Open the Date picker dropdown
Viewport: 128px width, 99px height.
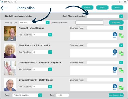click(40, 95)
